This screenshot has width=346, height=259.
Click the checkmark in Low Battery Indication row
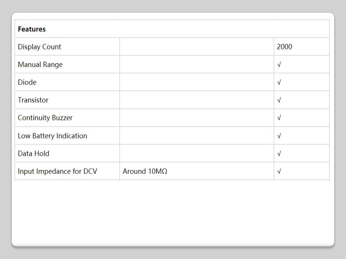279,136
